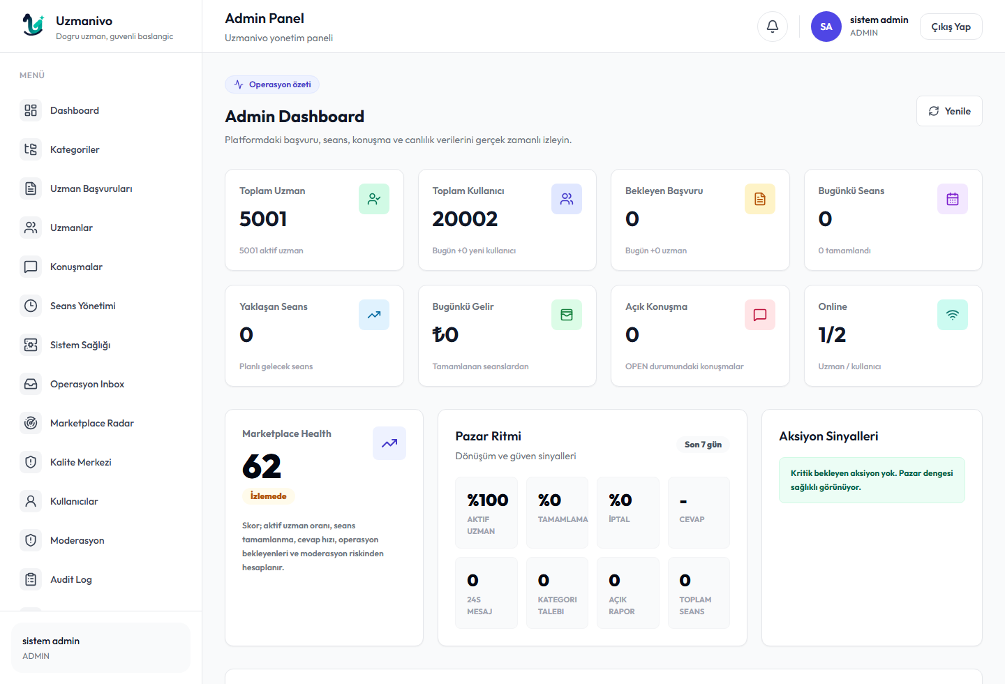
Task: Click the Toplam Seans tile
Action: point(699,593)
